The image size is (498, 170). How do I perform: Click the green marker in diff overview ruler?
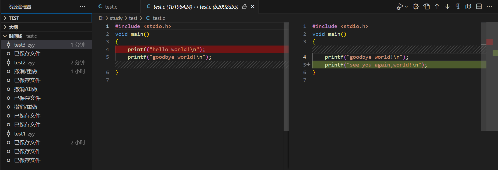[495, 53]
